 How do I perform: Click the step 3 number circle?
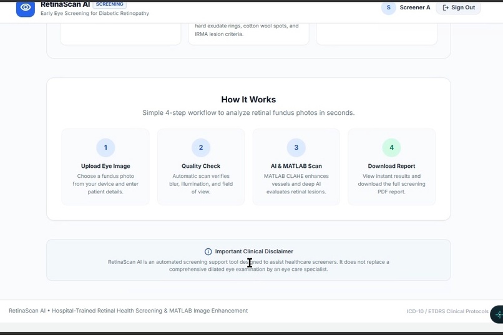coord(296,147)
